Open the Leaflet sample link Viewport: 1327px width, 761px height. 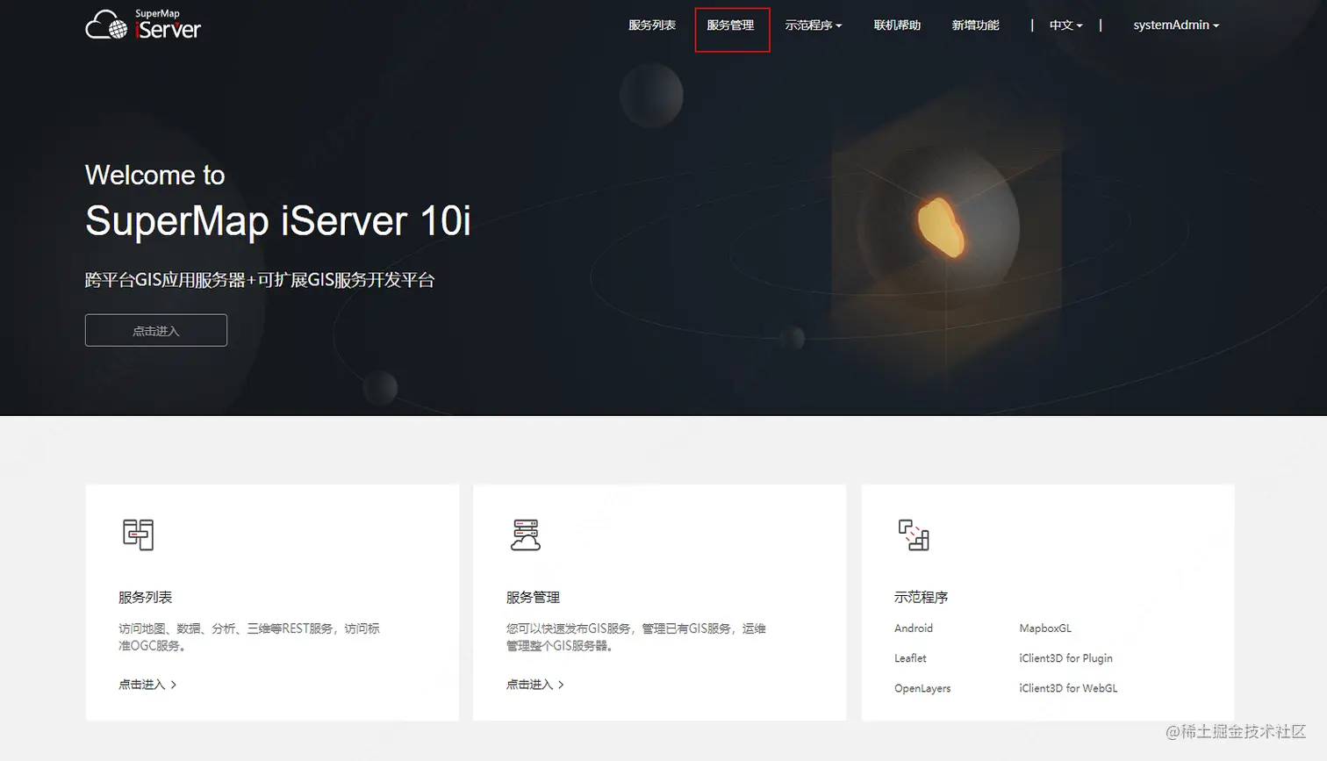(910, 658)
